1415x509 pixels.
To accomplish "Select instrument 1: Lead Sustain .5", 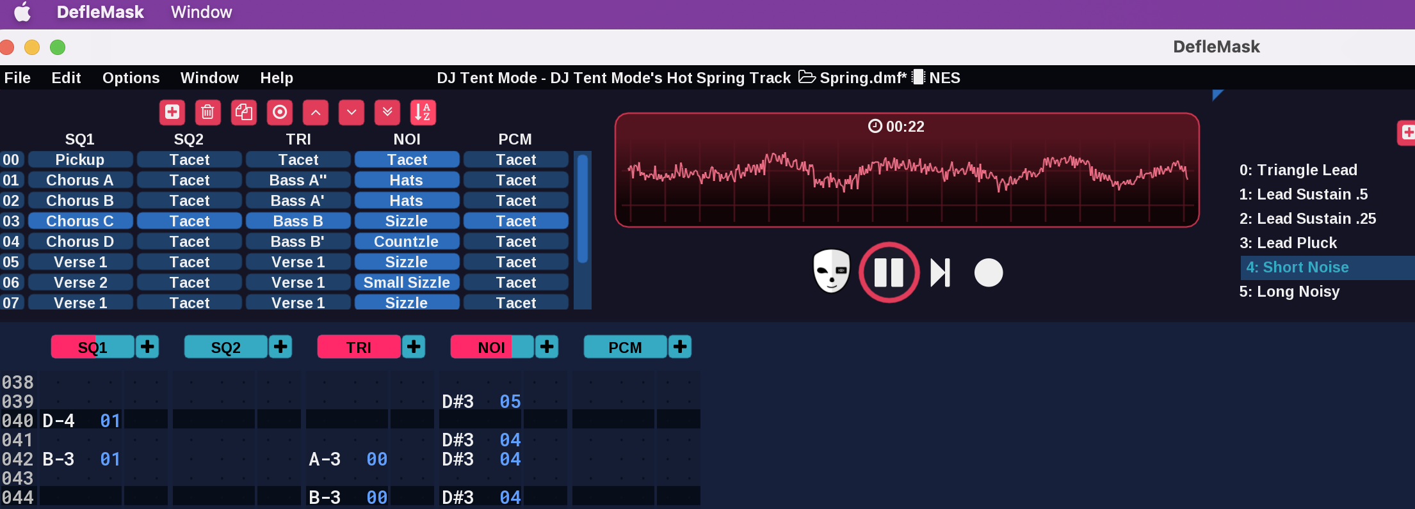I will [1303, 194].
